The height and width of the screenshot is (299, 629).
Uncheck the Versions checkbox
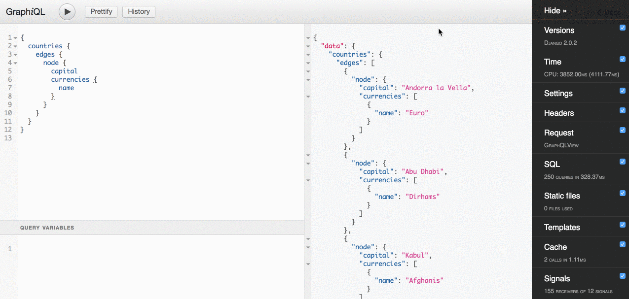tap(623, 28)
